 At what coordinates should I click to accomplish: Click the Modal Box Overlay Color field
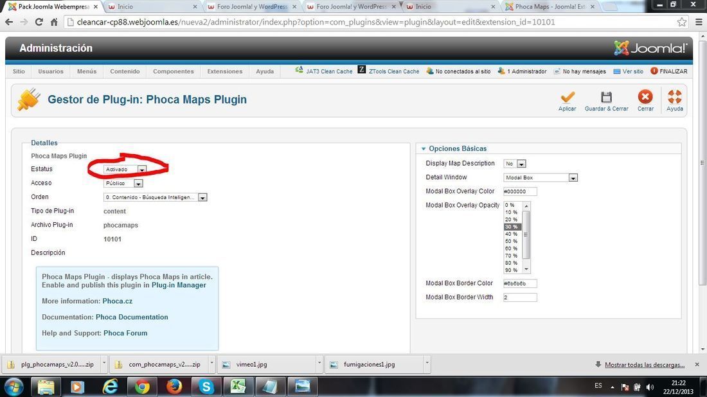(520, 191)
